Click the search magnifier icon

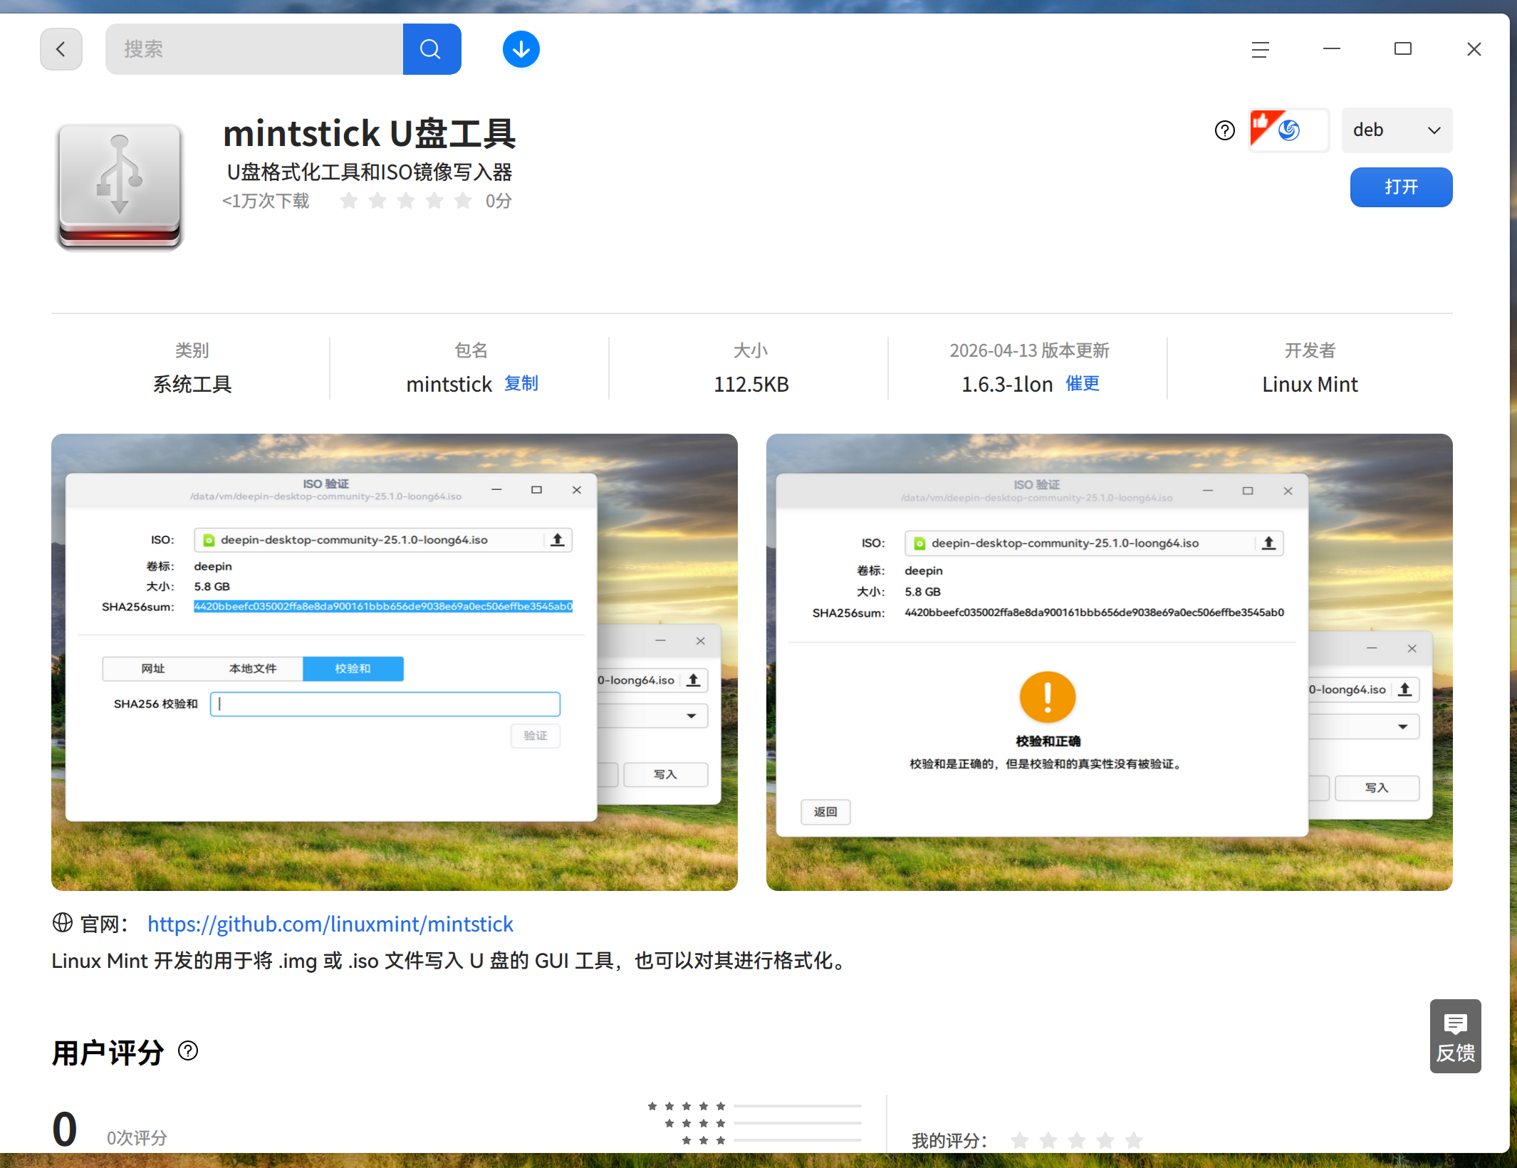coord(431,48)
